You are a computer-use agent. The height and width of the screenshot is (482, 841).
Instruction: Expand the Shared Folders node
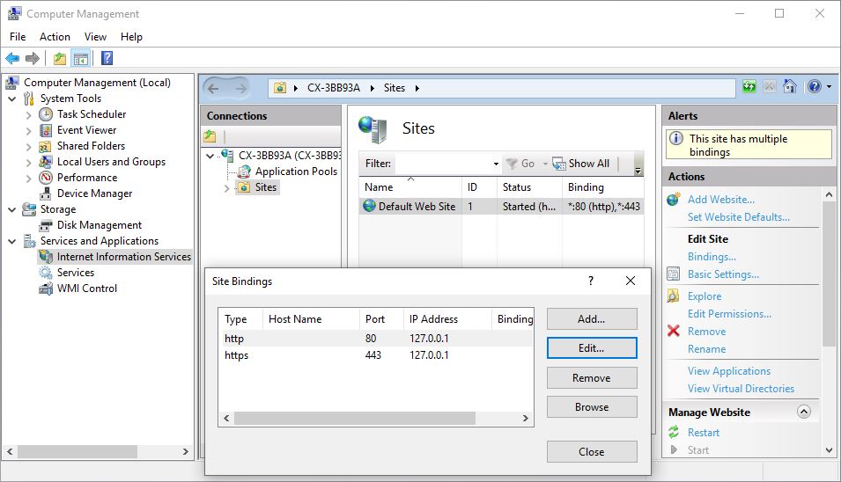[29, 146]
